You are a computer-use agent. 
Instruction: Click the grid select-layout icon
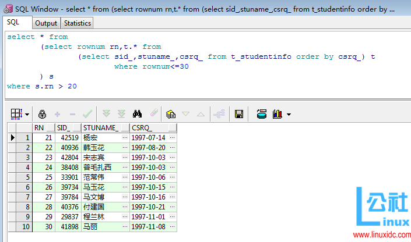coord(16,114)
